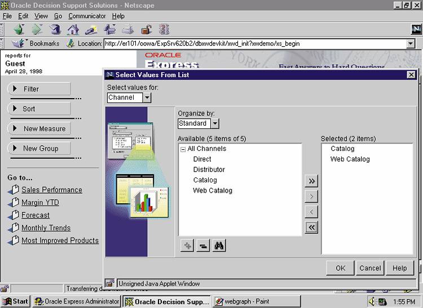Open the Communicator menu
423x308 pixels.
coord(87,16)
